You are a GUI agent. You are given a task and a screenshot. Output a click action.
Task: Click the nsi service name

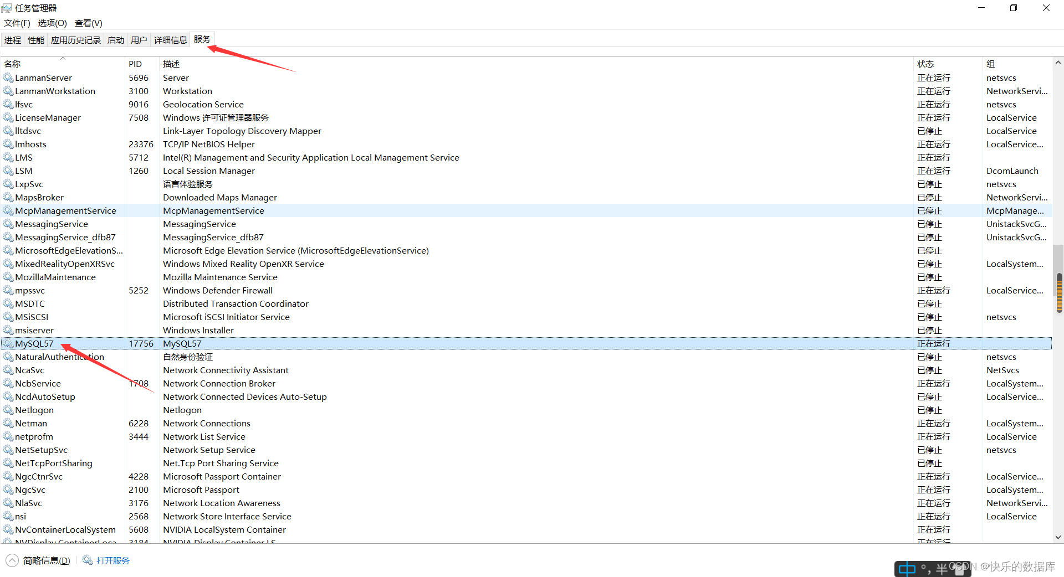(x=21, y=516)
